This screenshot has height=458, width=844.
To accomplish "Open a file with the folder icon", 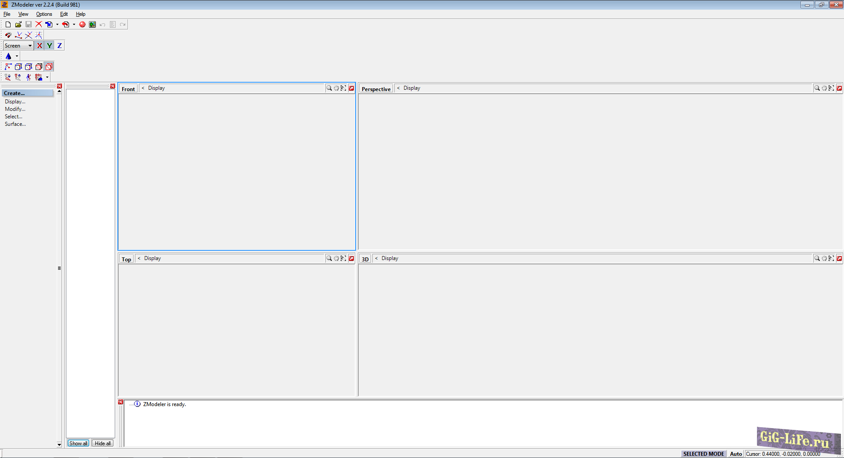I will (x=18, y=25).
